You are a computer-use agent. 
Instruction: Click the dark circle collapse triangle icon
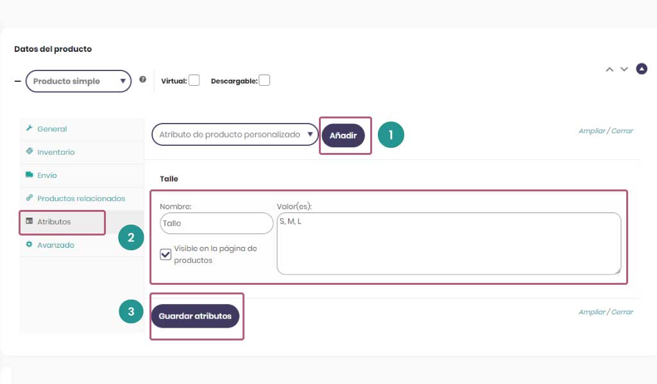click(642, 68)
